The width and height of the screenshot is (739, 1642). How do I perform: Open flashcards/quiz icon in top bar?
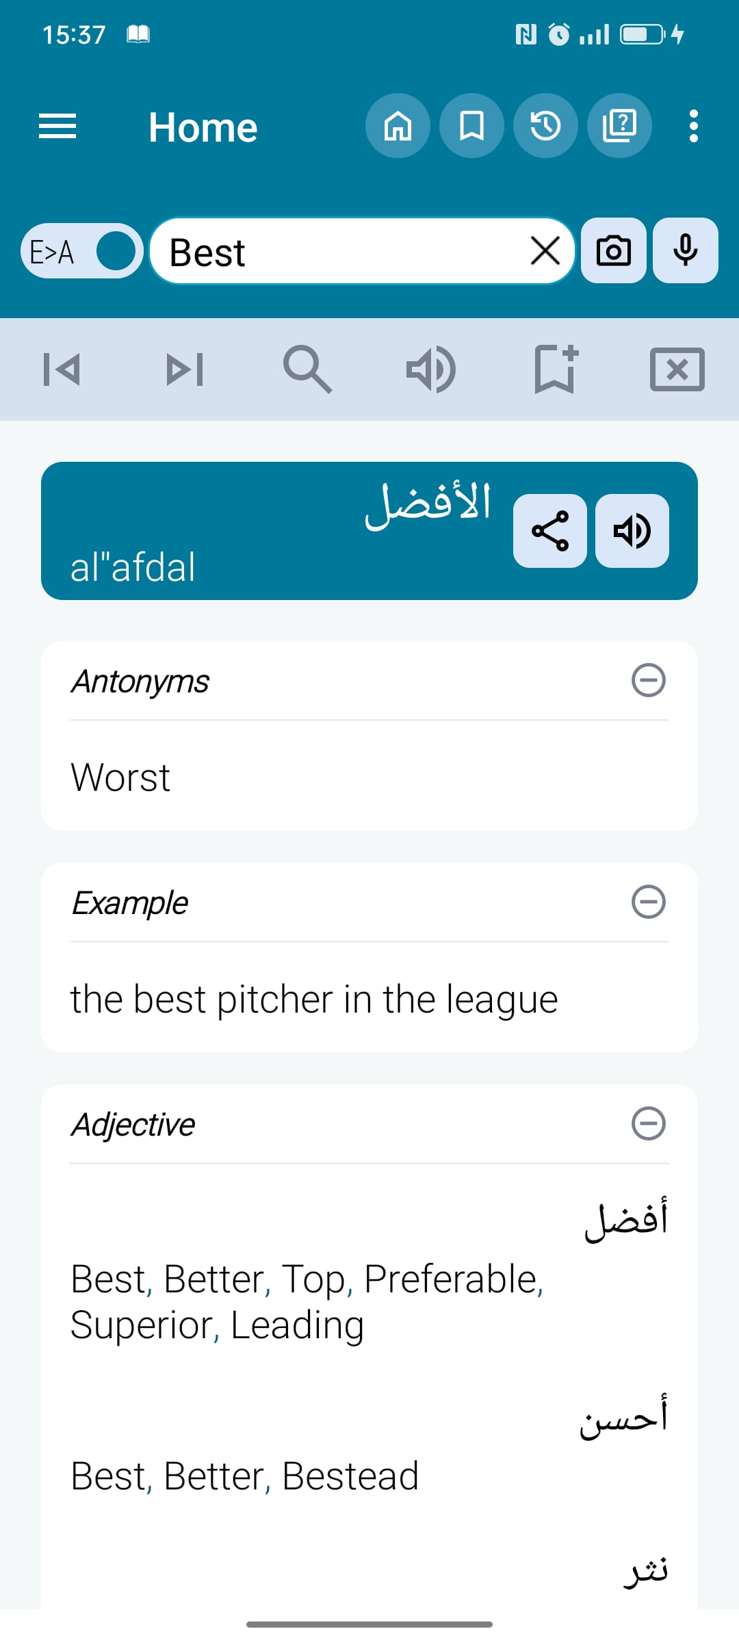click(619, 126)
